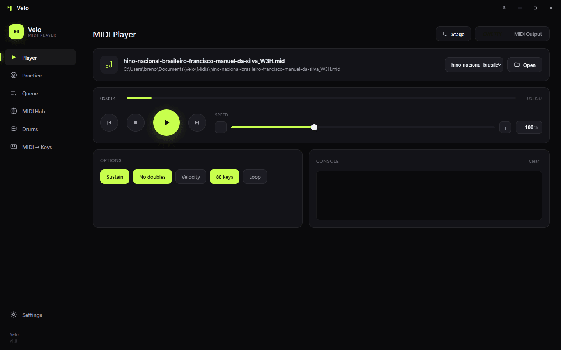The width and height of the screenshot is (561, 350).
Task: Open Settings from the sidebar
Action: (x=40, y=315)
